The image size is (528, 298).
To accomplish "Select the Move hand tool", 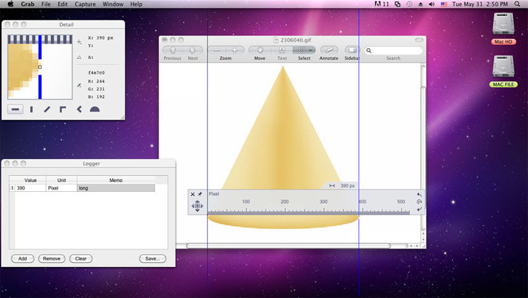I will [259, 50].
